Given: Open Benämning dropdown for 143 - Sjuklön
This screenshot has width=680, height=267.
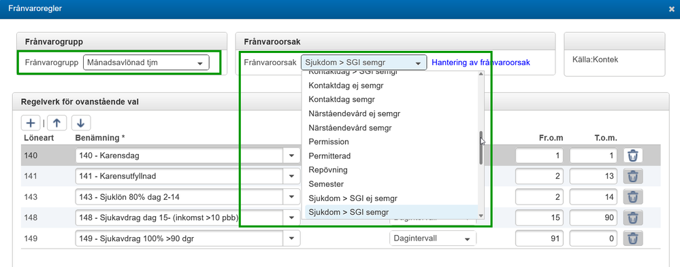Looking at the screenshot, I should click(x=291, y=197).
